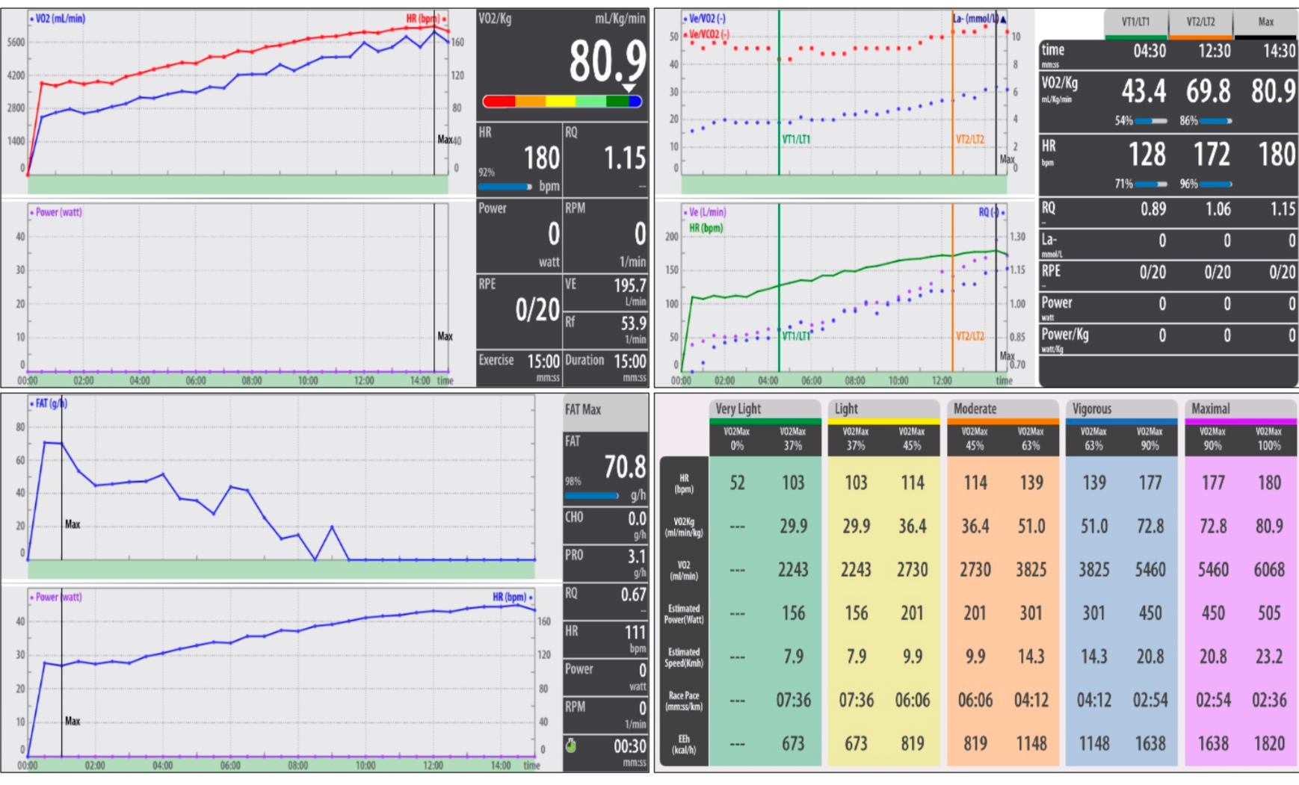Open the Moderate zone tab
Viewport: 1299px width, 785px height.
(1003, 409)
